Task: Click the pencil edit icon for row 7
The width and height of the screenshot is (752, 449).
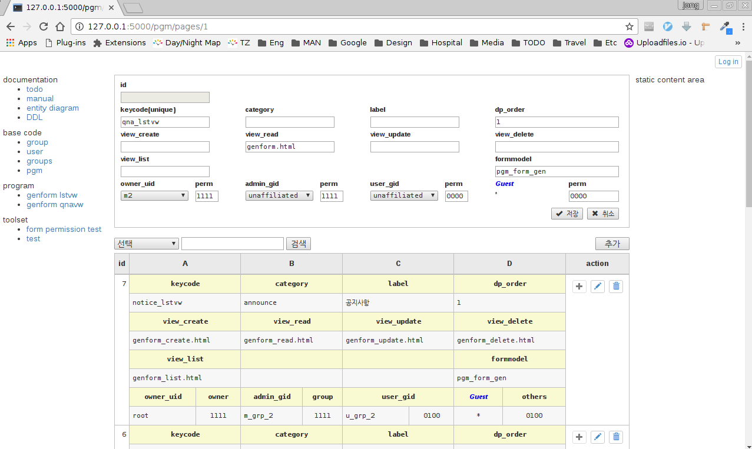Action: (x=598, y=287)
